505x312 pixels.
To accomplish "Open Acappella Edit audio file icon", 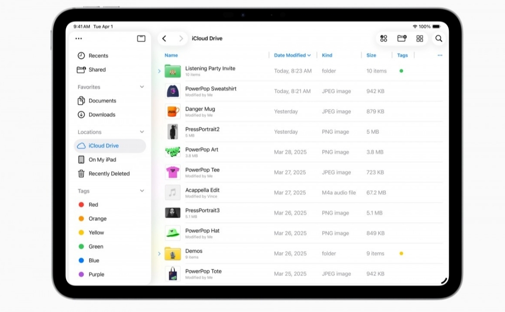I will 173,192.
